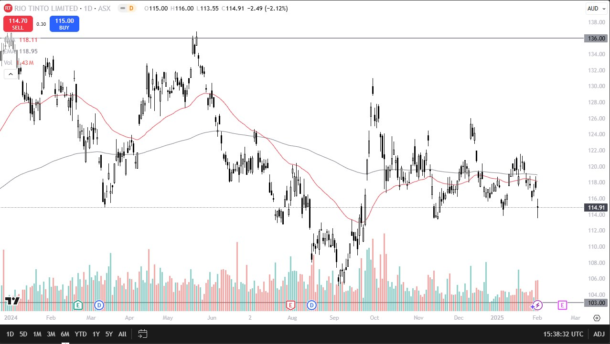Click the first EMA 118.11 indicator legend
Image resolution: width=610 pixels, height=344 pixels.
click(x=21, y=41)
